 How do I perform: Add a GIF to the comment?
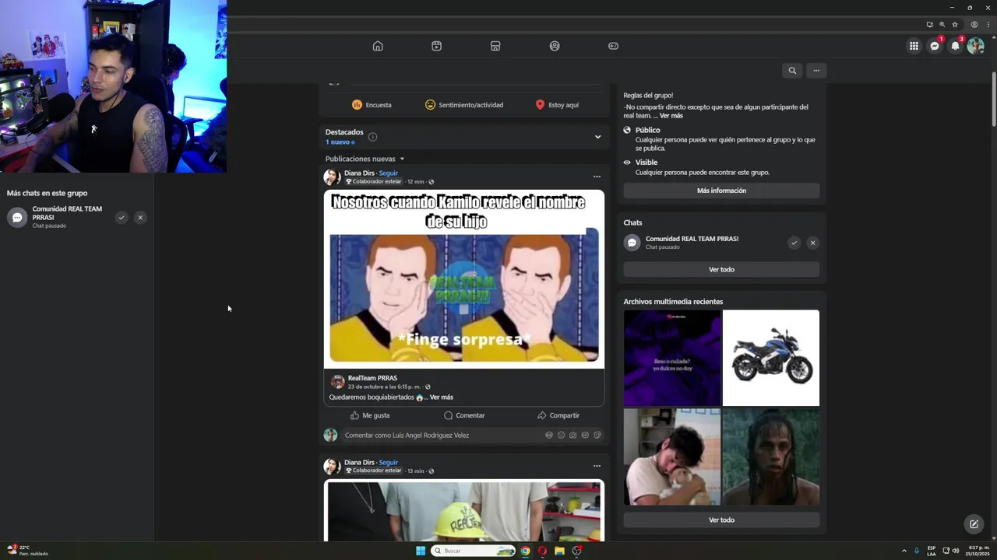pyautogui.click(x=585, y=436)
